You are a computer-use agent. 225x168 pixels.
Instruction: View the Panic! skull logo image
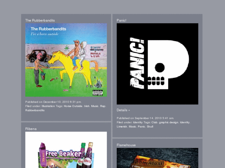tap(158, 64)
